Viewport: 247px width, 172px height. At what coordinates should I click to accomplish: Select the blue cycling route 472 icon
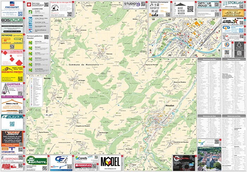tap(30, 26)
